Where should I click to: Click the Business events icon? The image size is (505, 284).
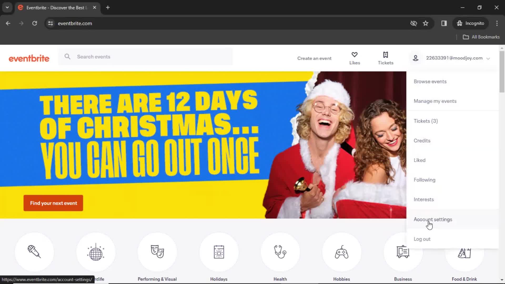pyautogui.click(x=402, y=252)
